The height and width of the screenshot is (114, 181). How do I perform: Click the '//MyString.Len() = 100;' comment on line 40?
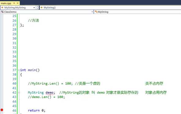[x=50, y=84]
